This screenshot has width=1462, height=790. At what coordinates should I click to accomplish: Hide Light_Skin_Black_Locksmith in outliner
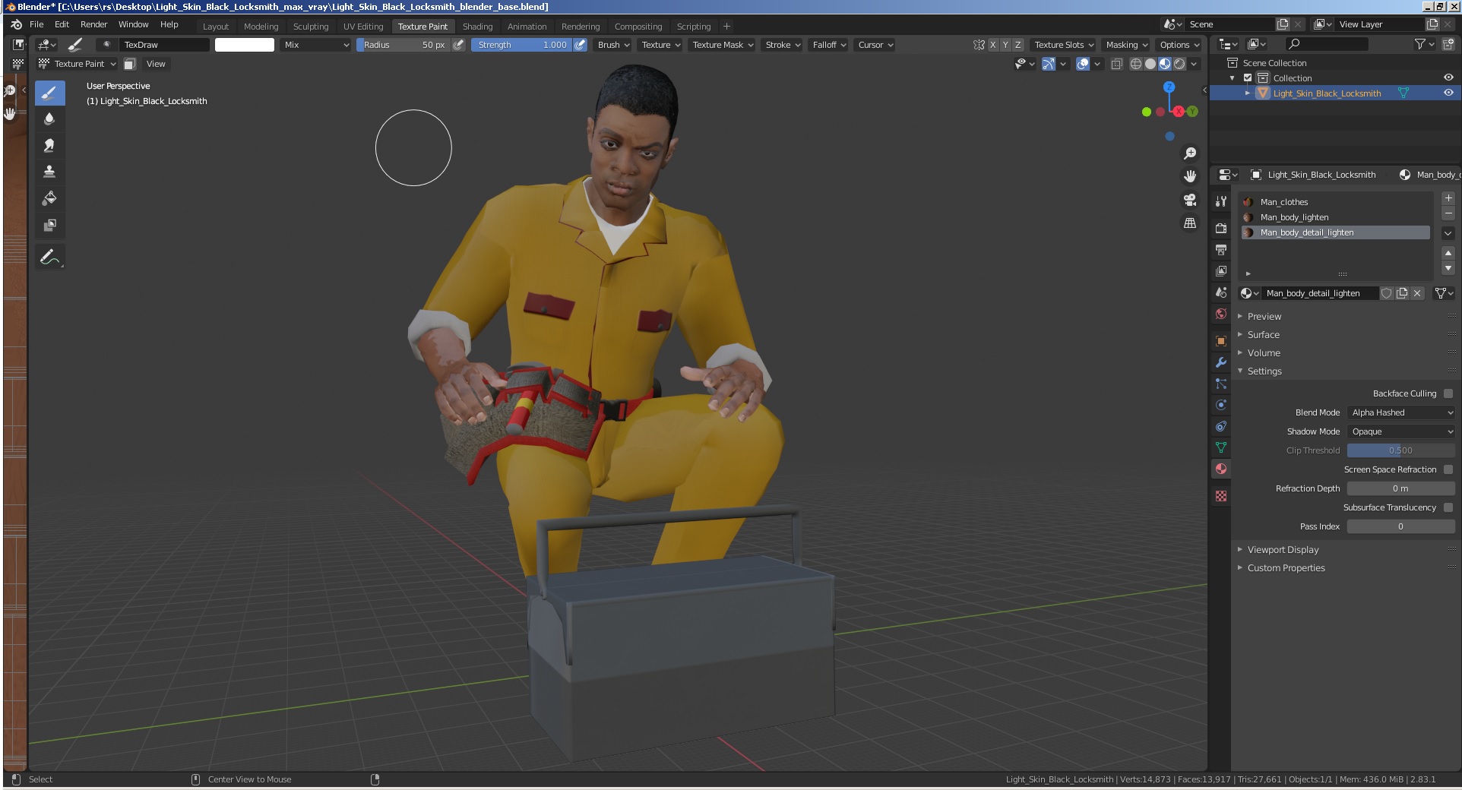point(1448,93)
